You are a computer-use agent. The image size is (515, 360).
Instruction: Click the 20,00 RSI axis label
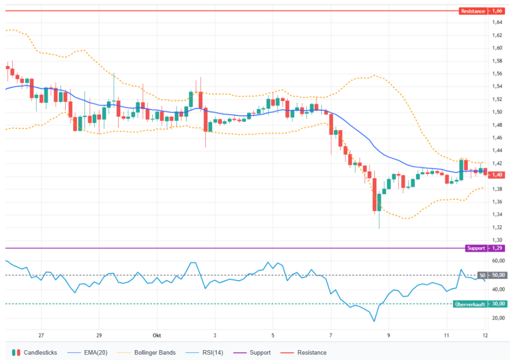coord(498,318)
